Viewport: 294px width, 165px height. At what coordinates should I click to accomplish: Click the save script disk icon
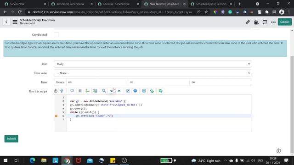(144, 91)
